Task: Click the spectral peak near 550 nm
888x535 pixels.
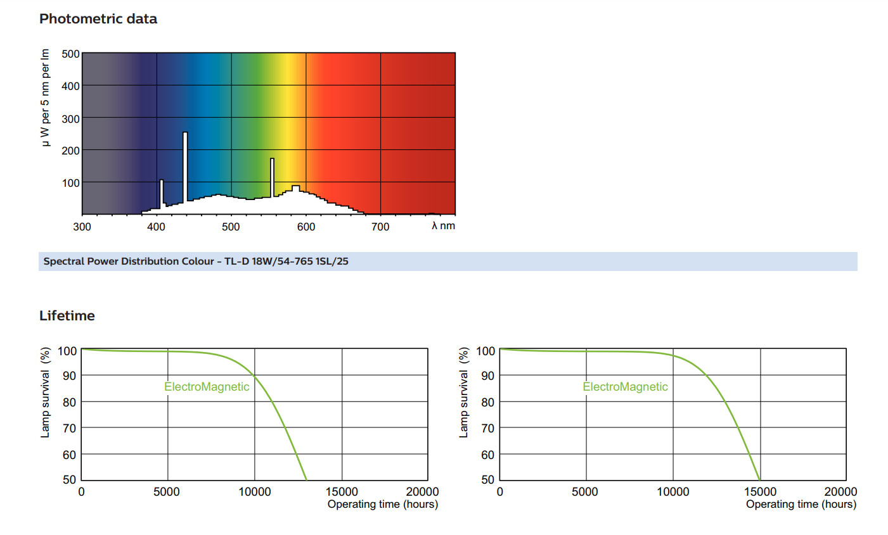Action: click(x=272, y=177)
